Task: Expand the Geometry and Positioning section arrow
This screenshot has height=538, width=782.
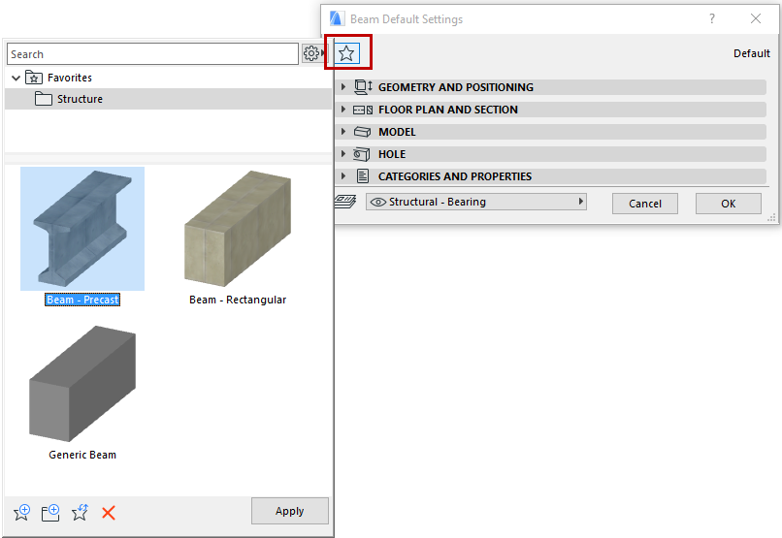Action: tap(343, 86)
